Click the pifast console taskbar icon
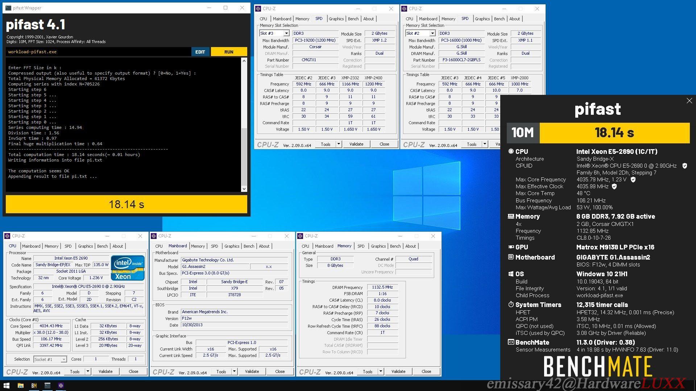The image size is (696, 391). coord(47,386)
